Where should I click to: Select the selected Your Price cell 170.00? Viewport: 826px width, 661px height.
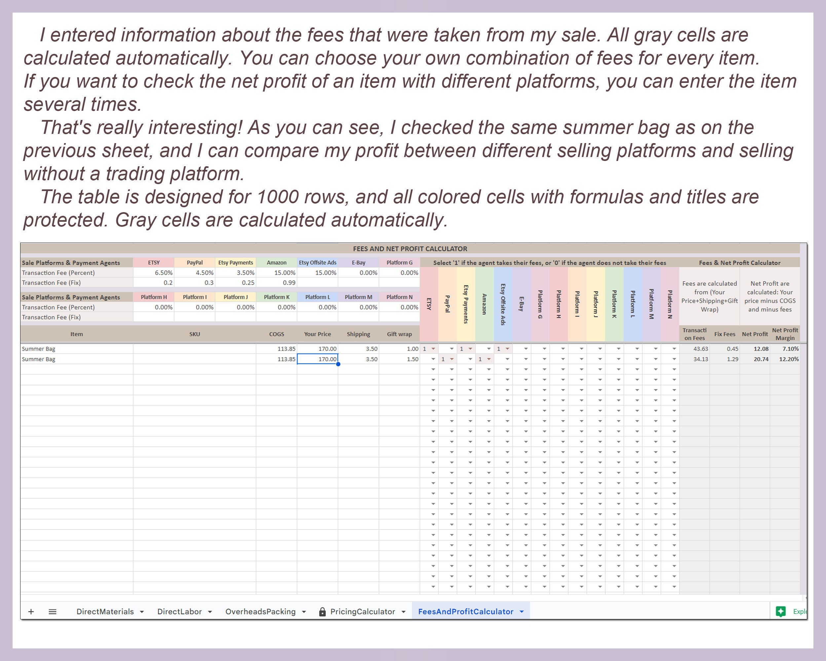click(317, 359)
